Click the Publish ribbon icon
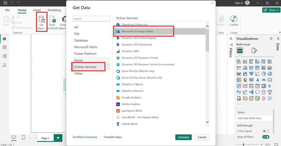This screenshot has width=281, height=146. tap(221, 21)
